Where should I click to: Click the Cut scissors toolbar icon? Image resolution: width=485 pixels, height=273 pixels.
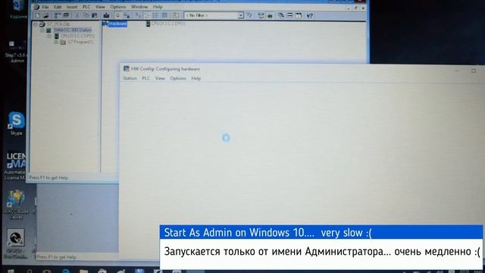click(x=77, y=15)
